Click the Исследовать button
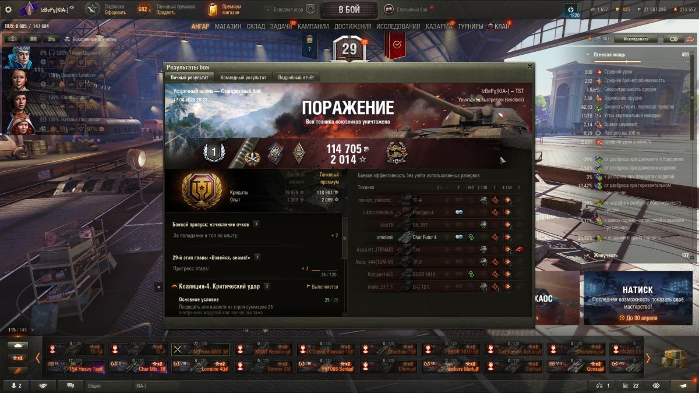The width and height of the screenshot is (699, 393). pyautogui.click(x=636, y=39)
